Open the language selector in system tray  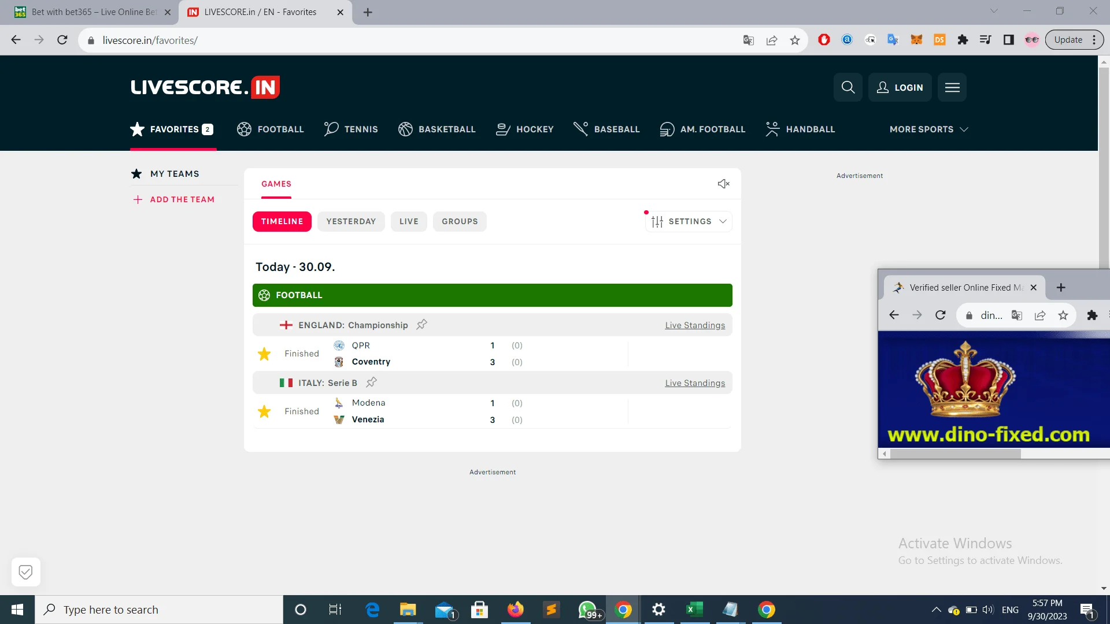pos(1010,609)
